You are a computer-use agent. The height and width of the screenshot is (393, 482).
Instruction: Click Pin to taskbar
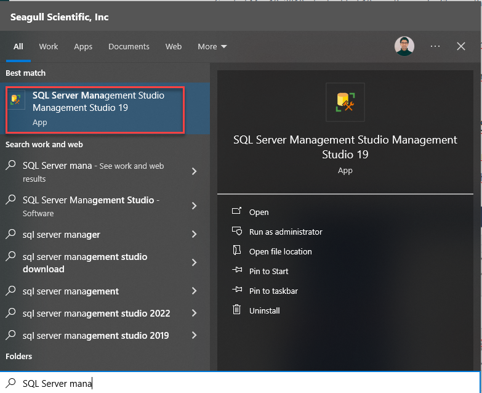(x=273, y=291)
